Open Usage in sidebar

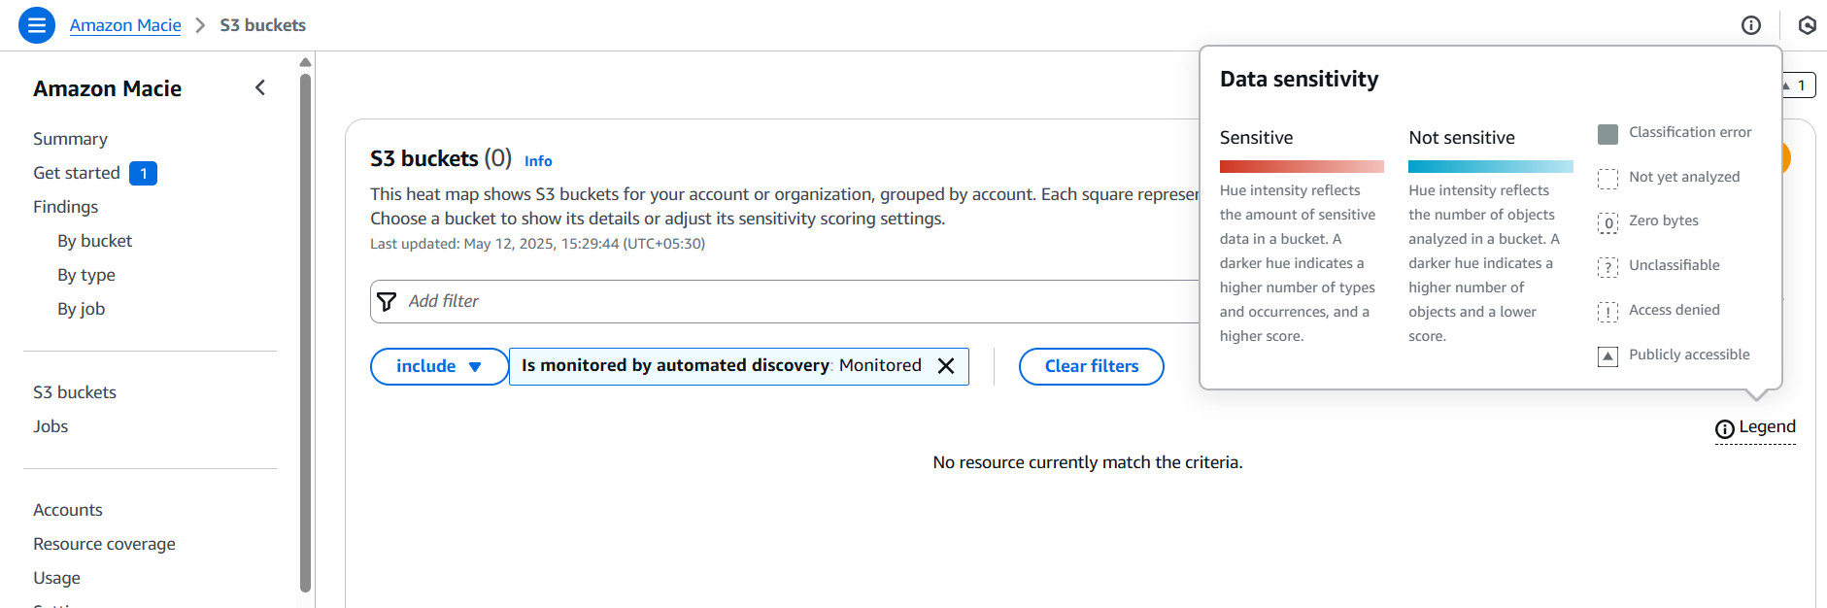(56, 578)
